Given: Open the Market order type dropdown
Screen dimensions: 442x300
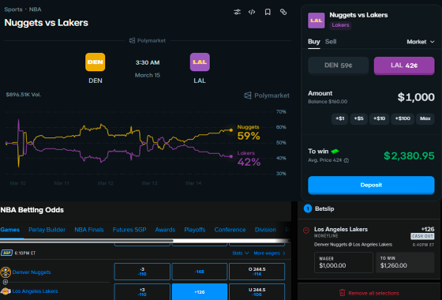Looking at the screenshot, I should click(x=420, y=42).
